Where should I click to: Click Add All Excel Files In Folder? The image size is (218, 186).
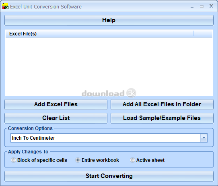(162, 104)
